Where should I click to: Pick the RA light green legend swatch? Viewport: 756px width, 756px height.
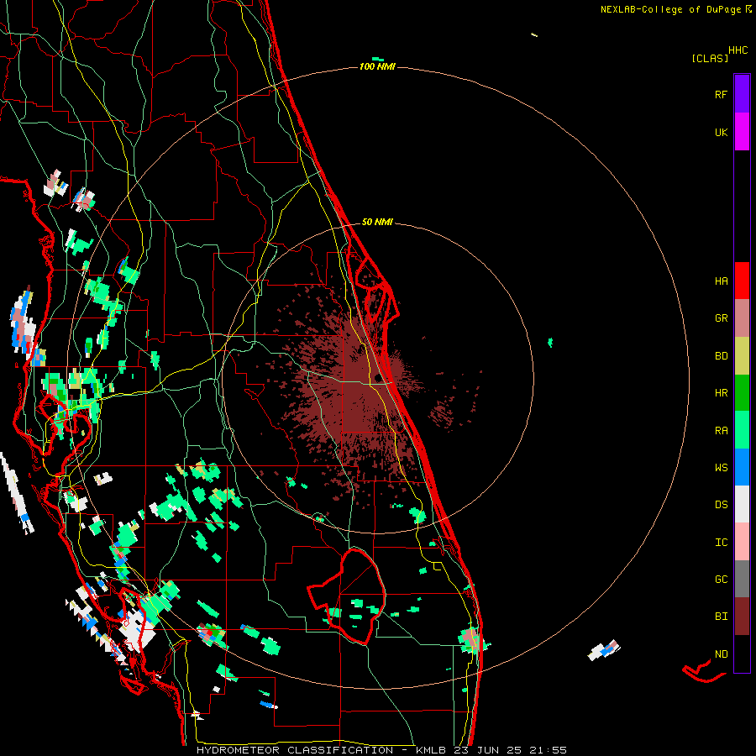tap(742, 430)
